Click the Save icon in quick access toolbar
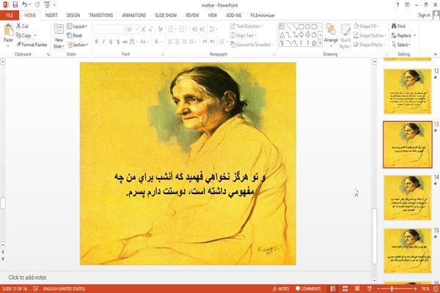This screenshot has width=440, height=293. (x=15, y=5)
